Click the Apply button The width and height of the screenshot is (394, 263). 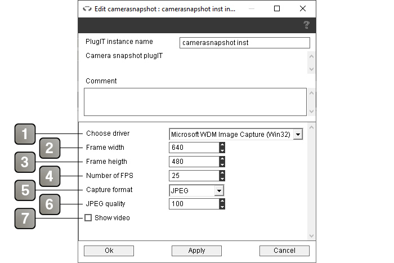(196, 251)
